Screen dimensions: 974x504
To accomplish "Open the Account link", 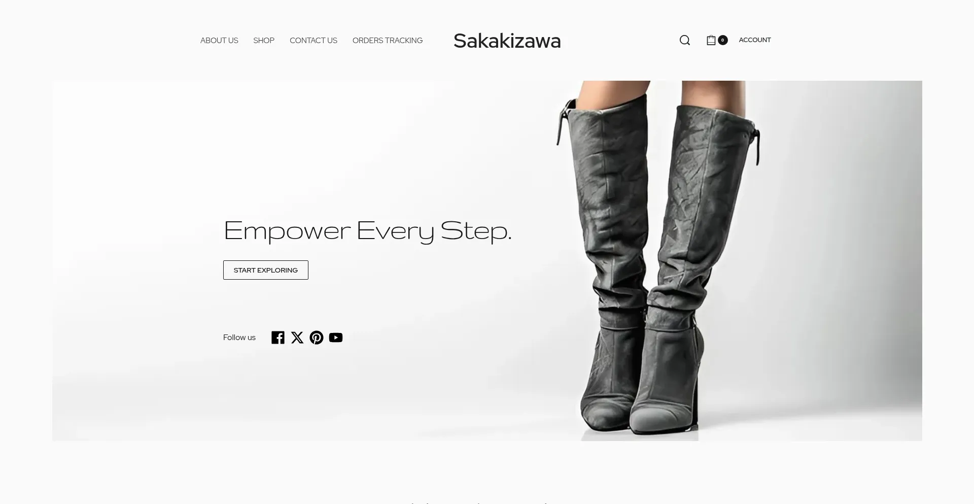I will click(x=755, y=40).
